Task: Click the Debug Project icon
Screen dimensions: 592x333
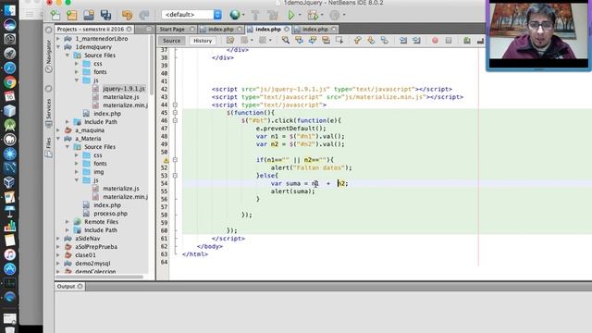Action: [313, 15]
